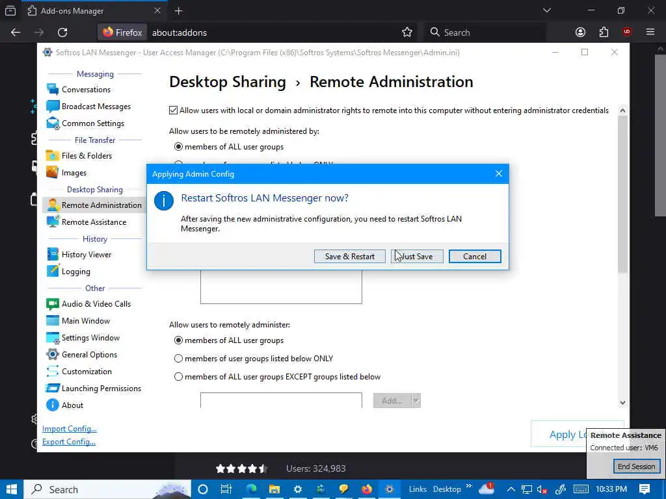Open Firefox hamburger application menu
Image resolution: width=666 pixels, height=499 pixels.
[x=650, y=32]
